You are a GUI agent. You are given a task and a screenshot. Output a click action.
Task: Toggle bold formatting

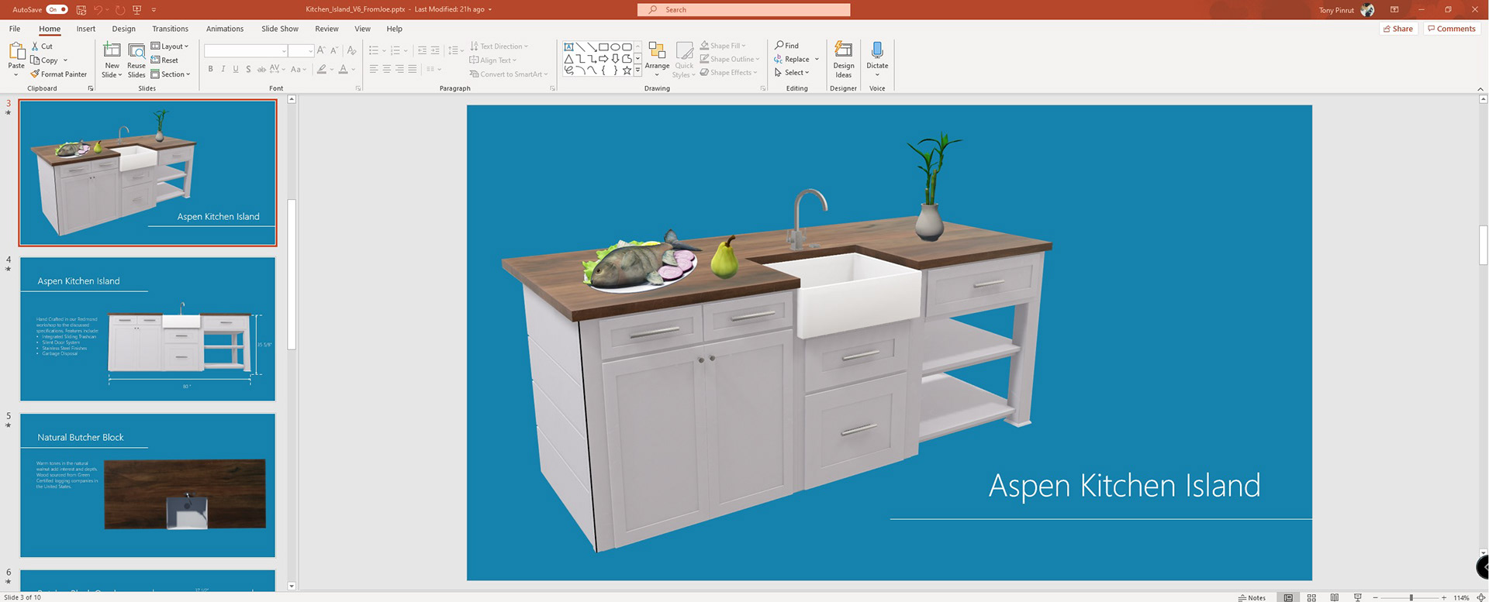point(210,69)
